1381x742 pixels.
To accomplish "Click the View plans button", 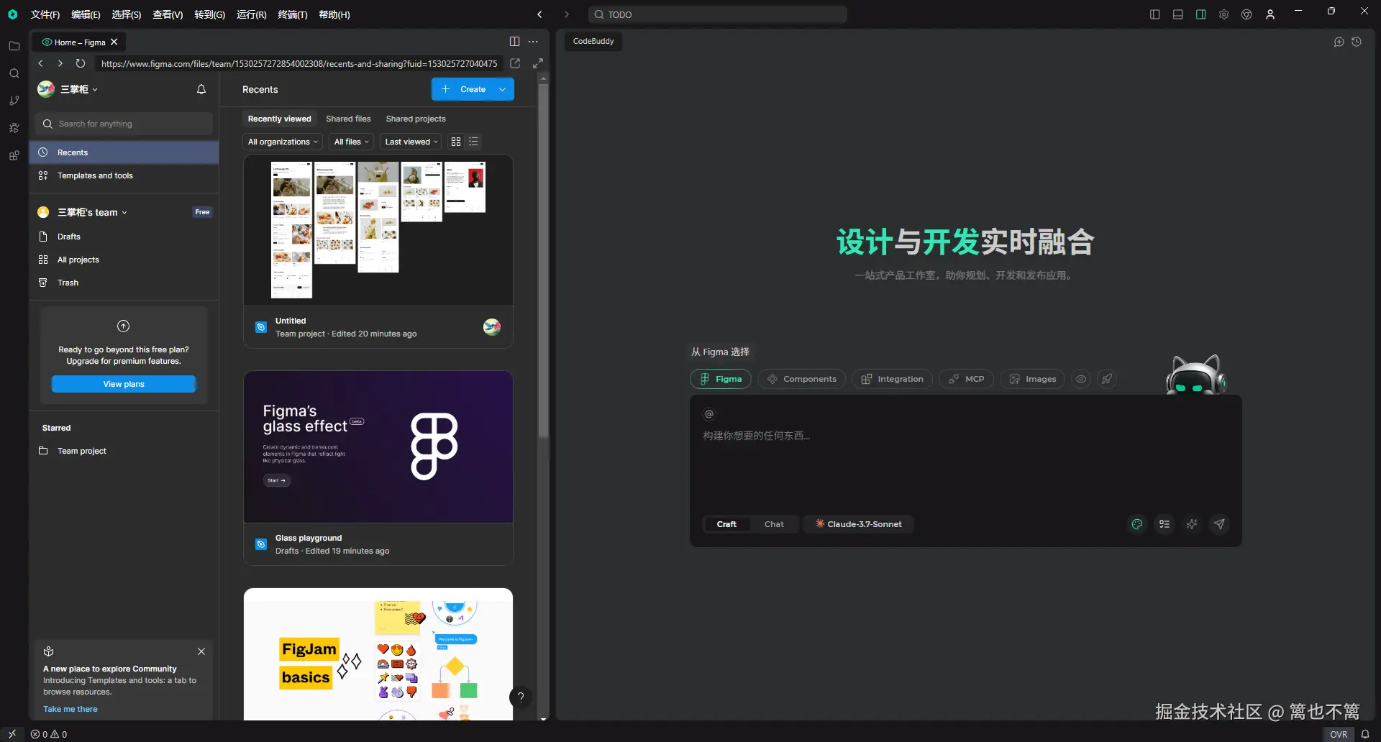I will pyautogui.click(x=124, y=384).
